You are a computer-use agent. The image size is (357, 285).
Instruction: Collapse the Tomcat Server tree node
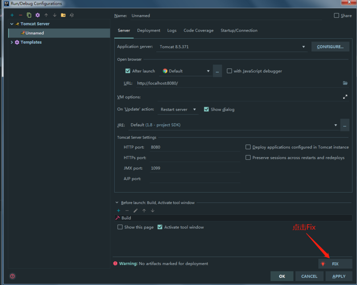(12, 24)
